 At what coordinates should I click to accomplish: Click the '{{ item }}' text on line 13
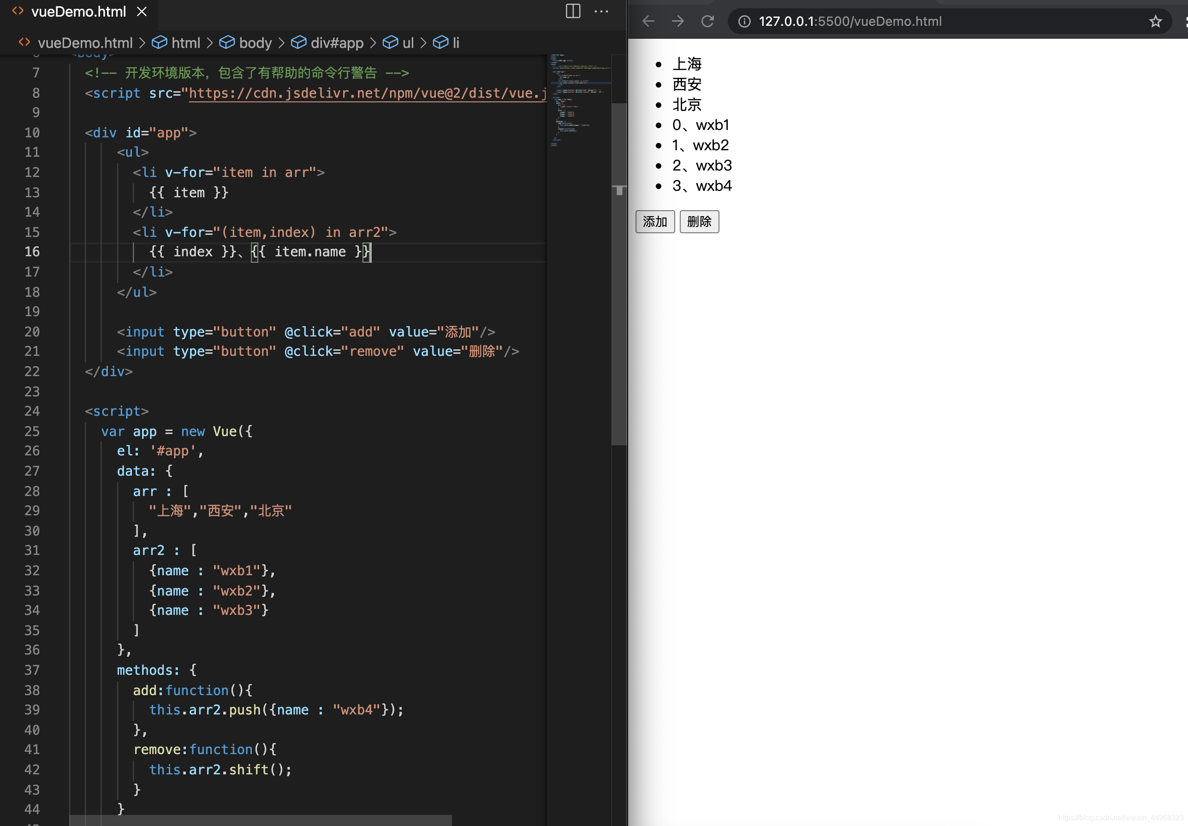coord(189,192)
